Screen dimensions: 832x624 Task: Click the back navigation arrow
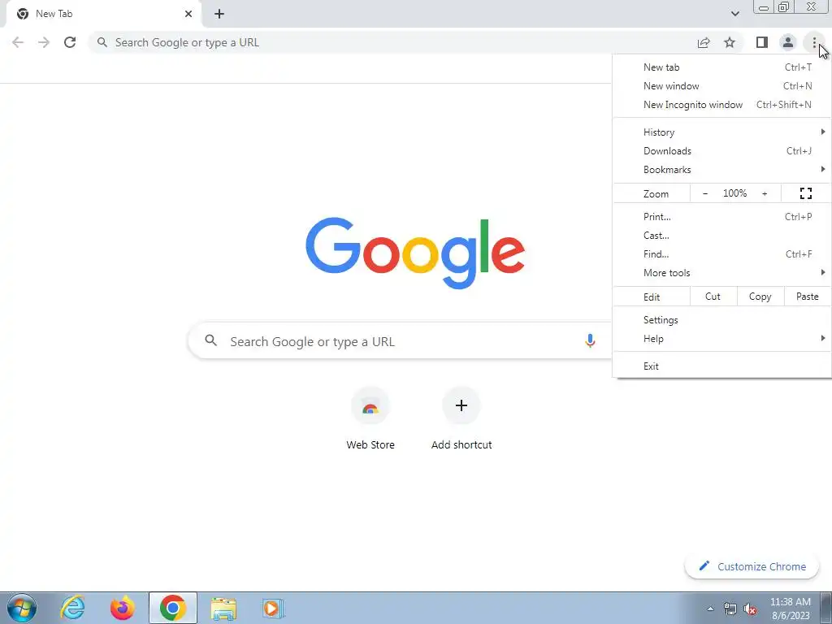click(x=18, y=42)
